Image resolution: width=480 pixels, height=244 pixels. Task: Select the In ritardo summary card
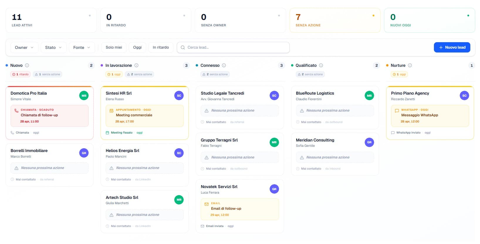tap(146, 20)
